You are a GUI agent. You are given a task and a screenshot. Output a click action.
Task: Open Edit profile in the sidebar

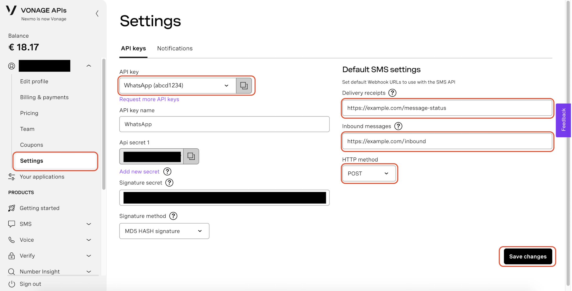click(34, 82)
